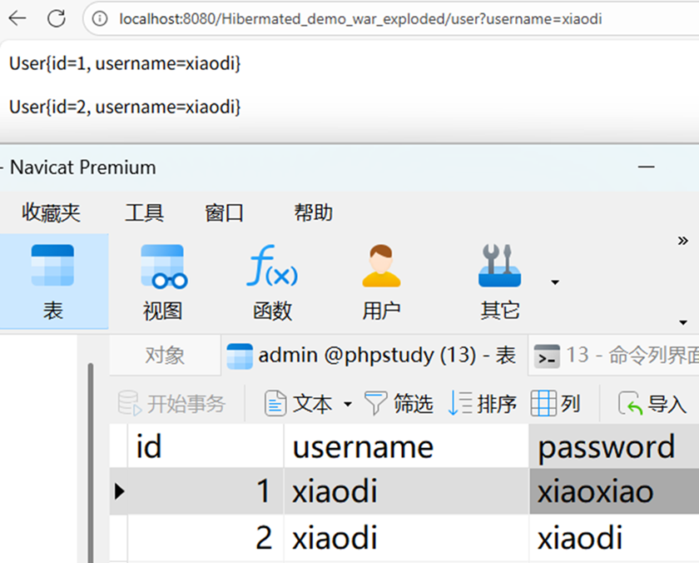Click the 排序 (Sort) button
Screen dimensions: 699x563
coord(482,404)
